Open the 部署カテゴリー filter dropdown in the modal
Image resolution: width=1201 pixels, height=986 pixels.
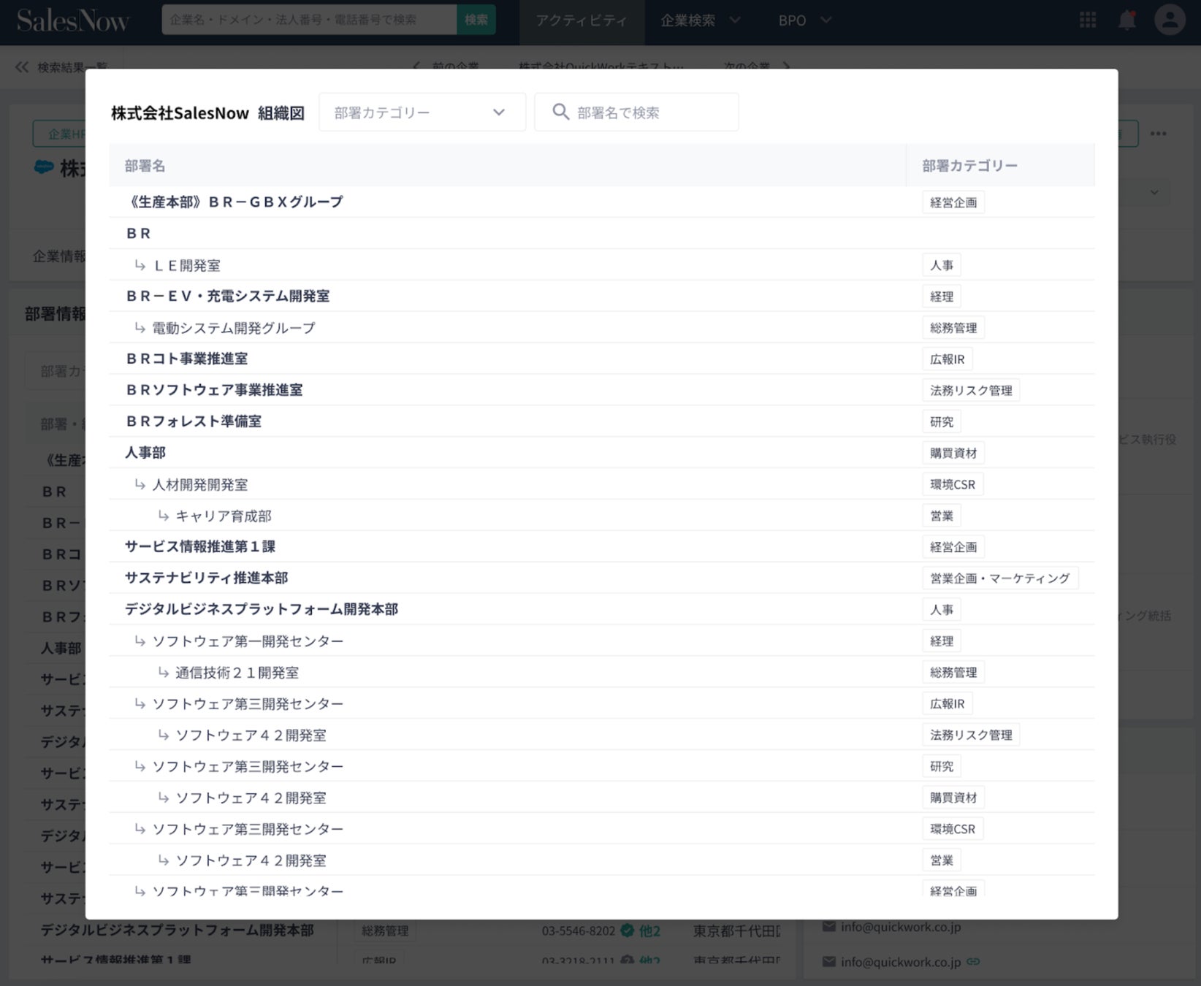click(x=422, y=112)
